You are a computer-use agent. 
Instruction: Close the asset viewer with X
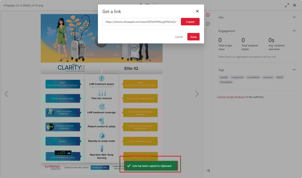click(x=296, y=5)
